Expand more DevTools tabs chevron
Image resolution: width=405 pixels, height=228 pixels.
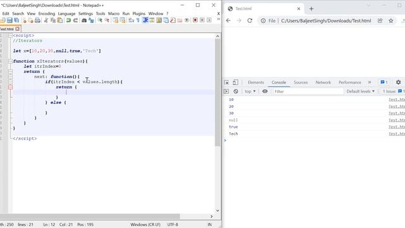(x=370, y=82)
